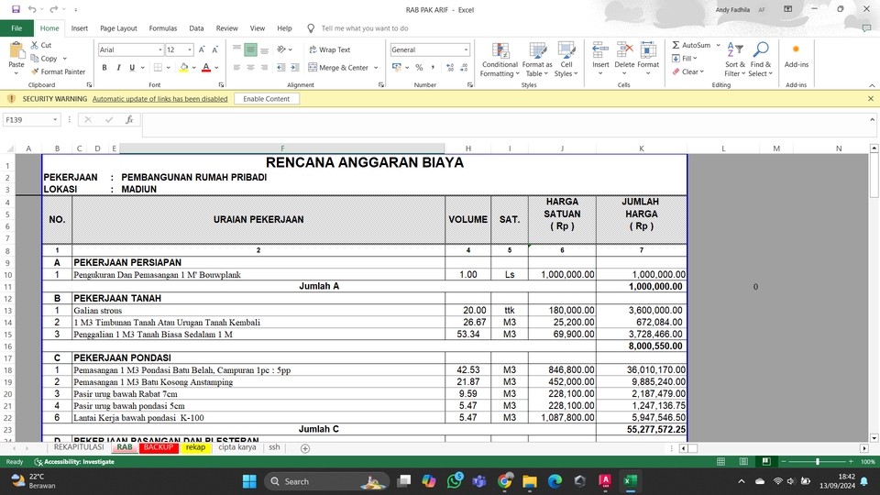Toggle Wrap Text option

point(329,49)
